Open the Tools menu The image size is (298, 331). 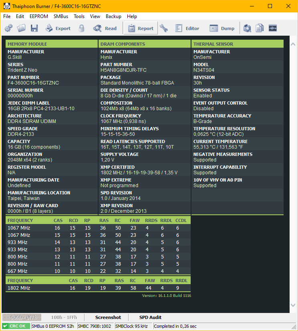[79, 16]
